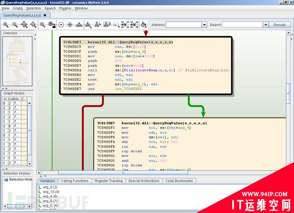Click the paint bucket node color icon

(144, 25)
